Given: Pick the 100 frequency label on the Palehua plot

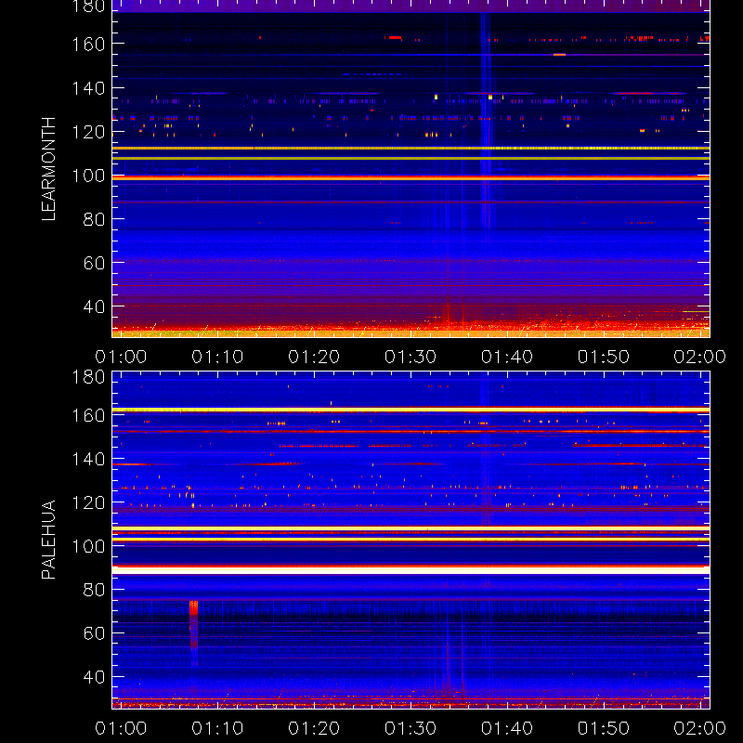Looking at the screenshot, I should pos(88,546).
